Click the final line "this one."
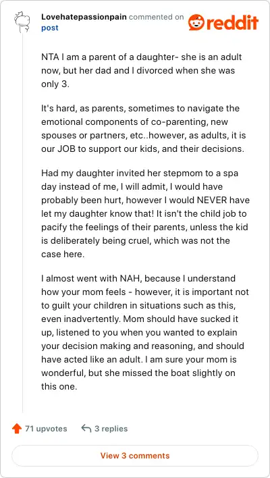Image resolution: width=270 pixels, height=478 pixels. (x=59, y=386)
